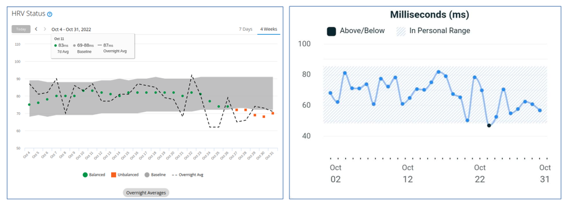
Task: Click the Overnight Averages button
Action: [146, 193]
